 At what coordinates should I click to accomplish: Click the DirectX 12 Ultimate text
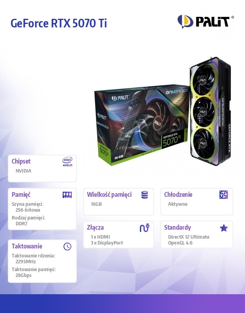coord(189,237)
